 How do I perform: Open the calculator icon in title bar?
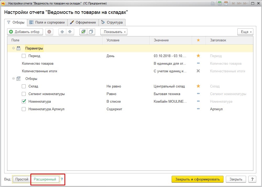pyautogui.click(x=219, y=3)
